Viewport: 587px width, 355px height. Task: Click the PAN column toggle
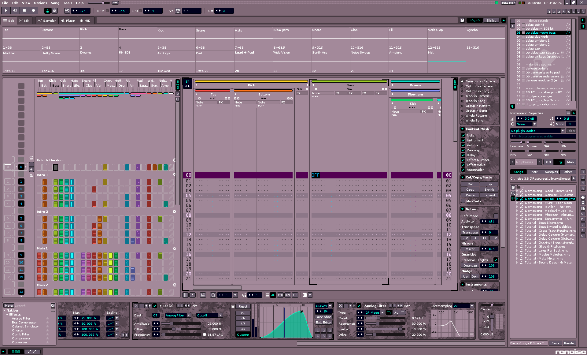(280, 295)
